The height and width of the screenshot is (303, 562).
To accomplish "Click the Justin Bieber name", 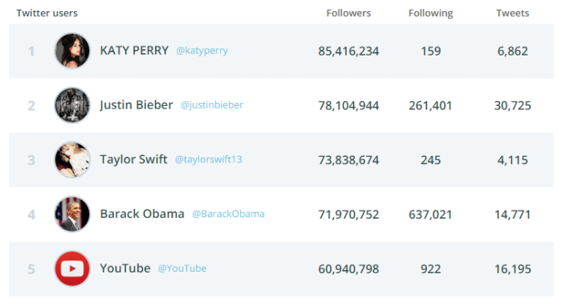I will click(136, 104).
